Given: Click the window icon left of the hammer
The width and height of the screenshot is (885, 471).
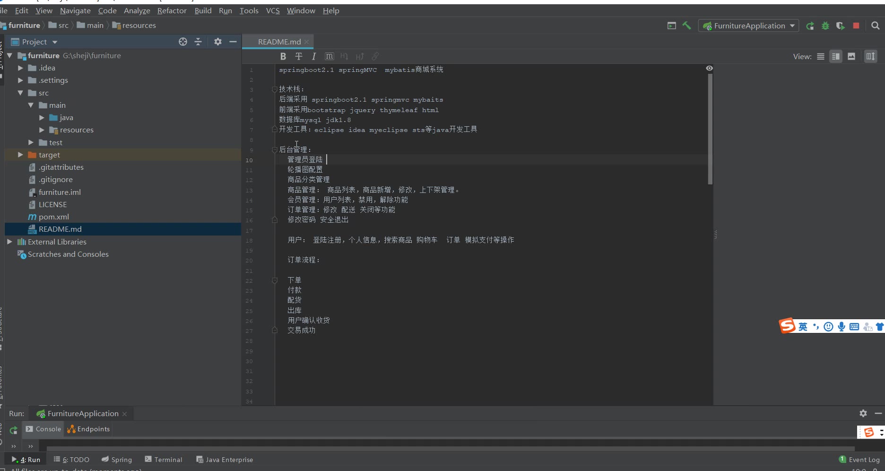Looking at the screenshot, I should 672,26.
